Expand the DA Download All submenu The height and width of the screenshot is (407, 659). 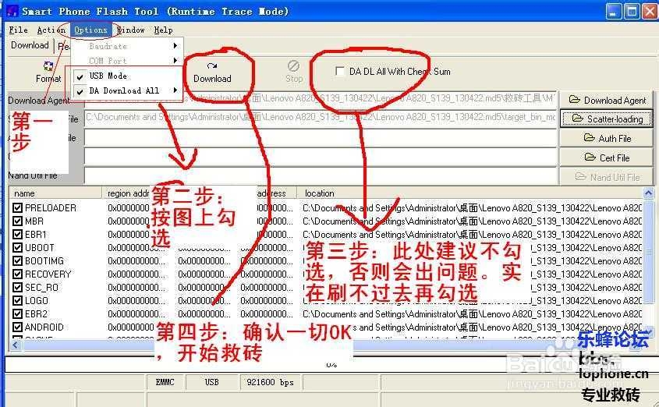pyautogui.click(x=127, y=90)
